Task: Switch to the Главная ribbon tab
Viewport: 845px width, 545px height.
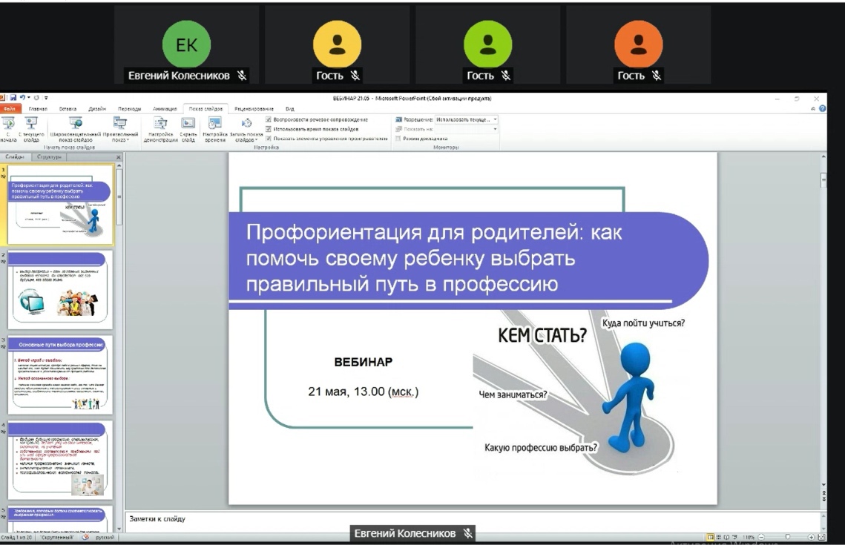Action: 38,109
